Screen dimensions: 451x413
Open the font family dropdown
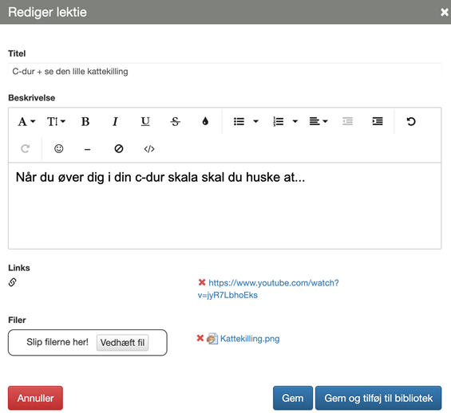tap(26, 121)
